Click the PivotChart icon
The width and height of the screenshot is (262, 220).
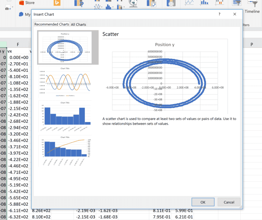pyautogui.click(x=152, y=4)
